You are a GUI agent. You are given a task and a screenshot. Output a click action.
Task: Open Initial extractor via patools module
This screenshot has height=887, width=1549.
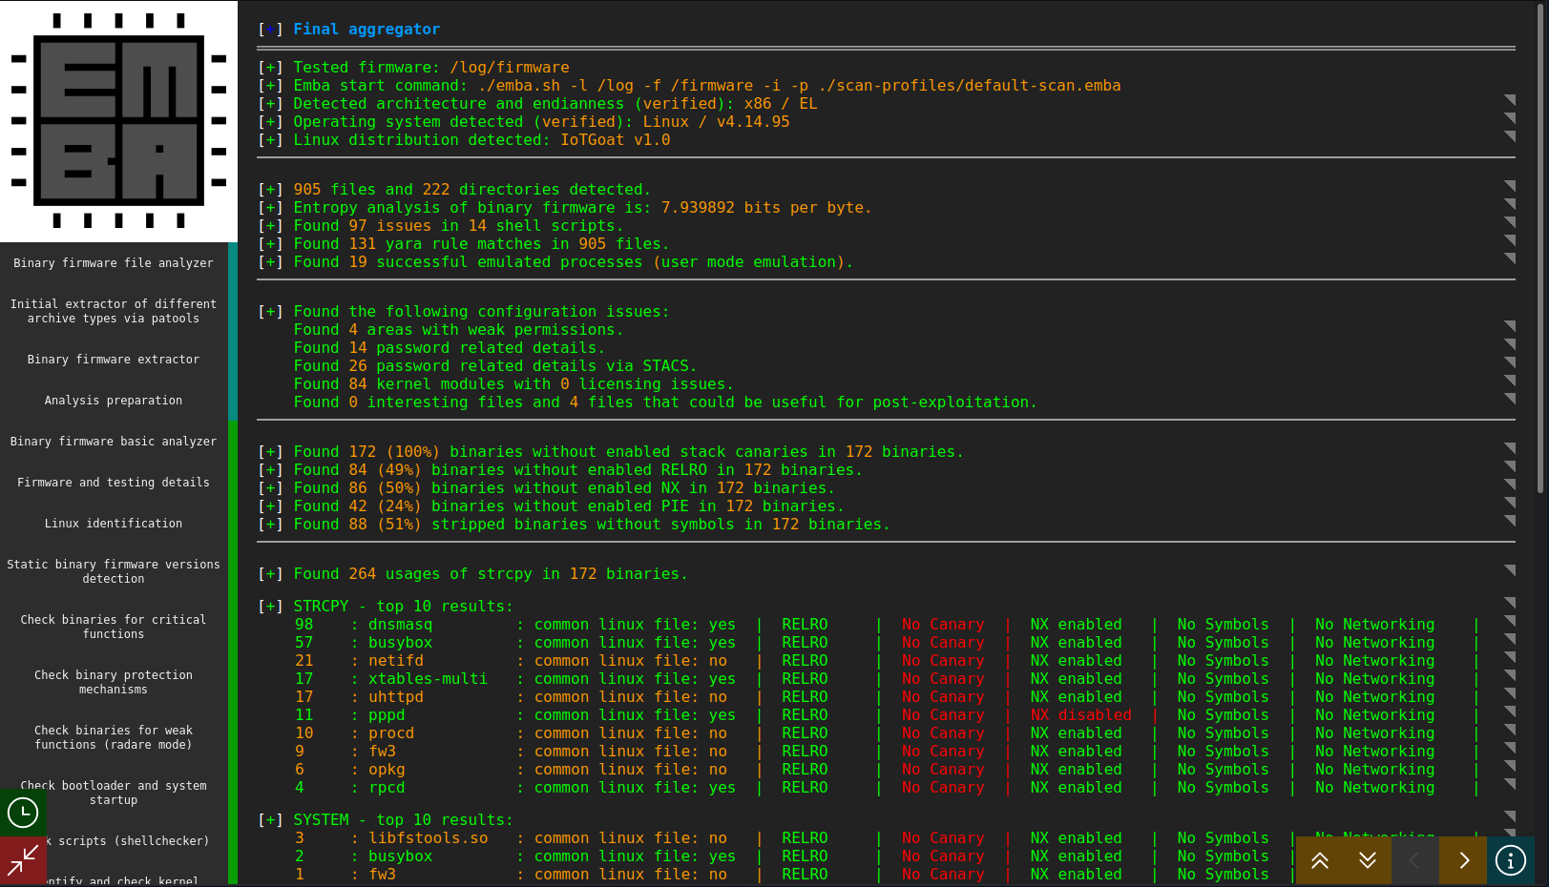pos(114,311)
